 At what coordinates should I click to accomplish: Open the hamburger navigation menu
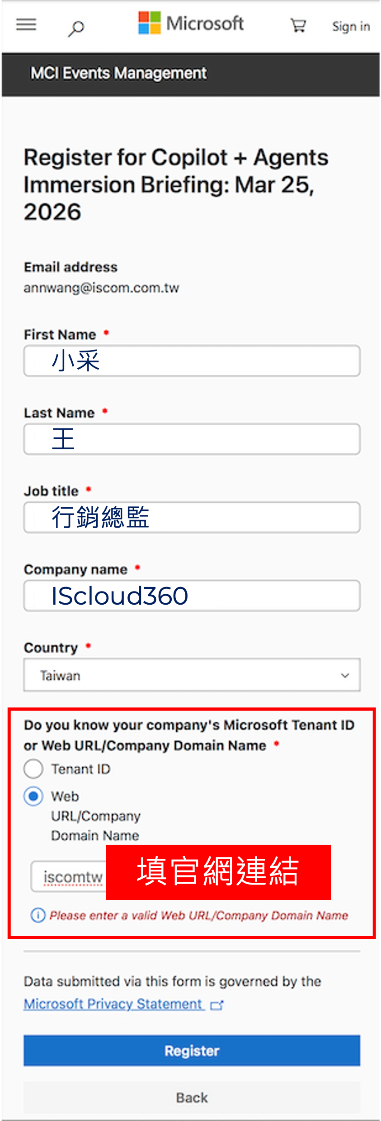tap(26, 24)
